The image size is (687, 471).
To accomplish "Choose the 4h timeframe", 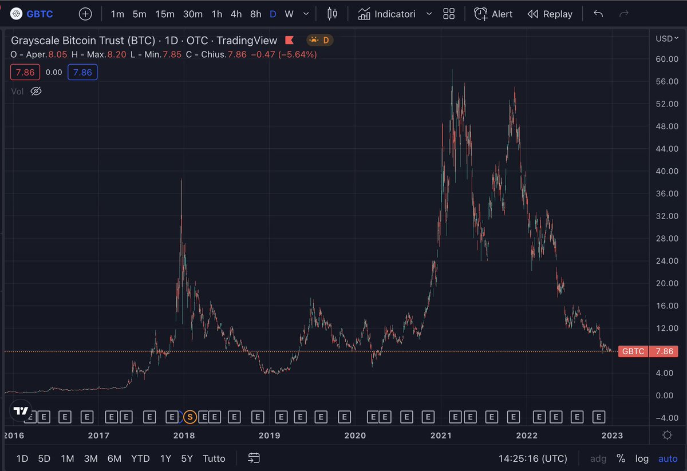I will tap(236, 14).
